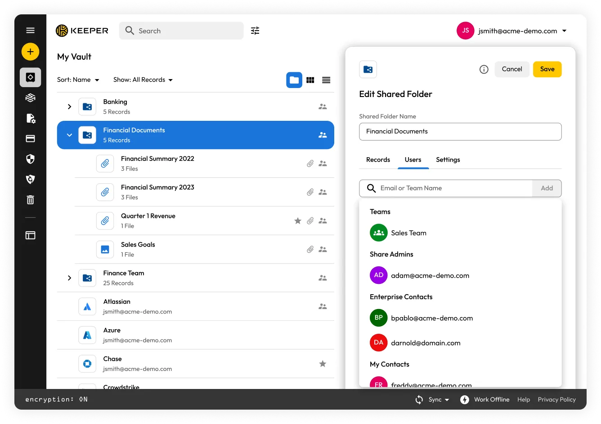Viewport: 601px width, 424px height.
Task: Click the Sales Team green avatar
Action: tap(379, 233)
